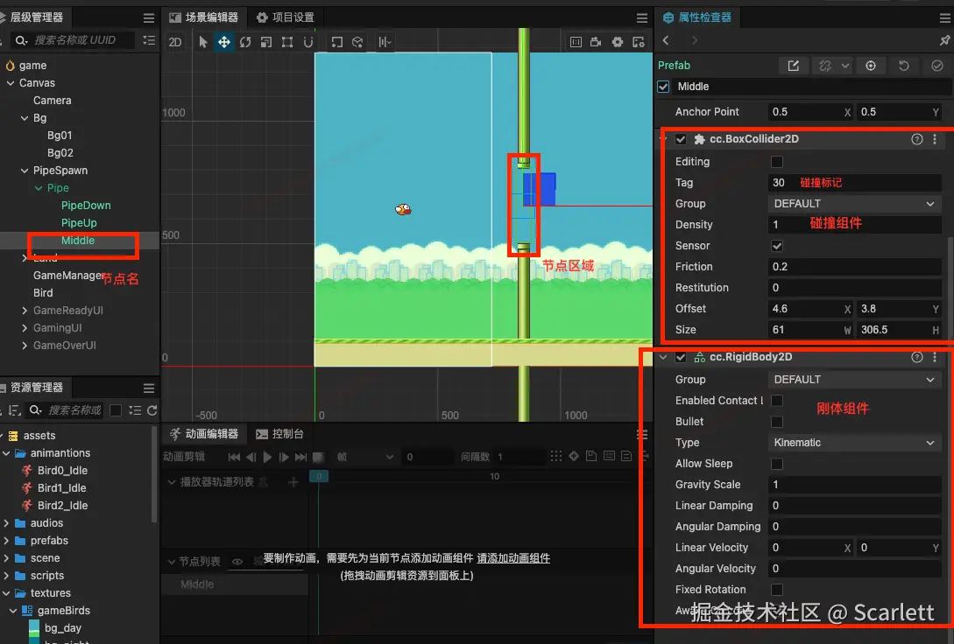Screen dimensions: 954x644
Task: Check the Enabled Contact Listener checkbox
Action: point(777,401)
